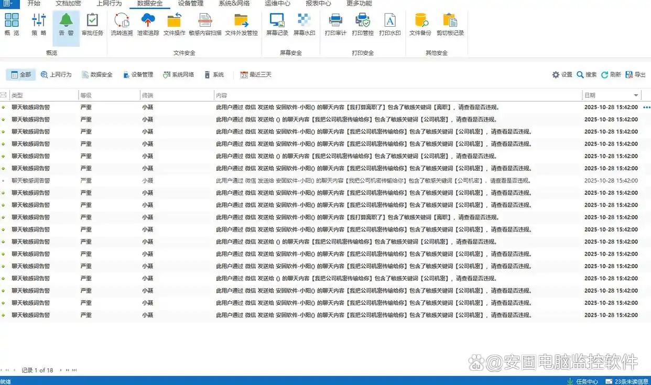Switch to the 文档加密 ribbon tab
The width and height of the screenshot is (651, 385).
tap(68, 4)
